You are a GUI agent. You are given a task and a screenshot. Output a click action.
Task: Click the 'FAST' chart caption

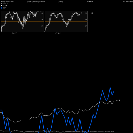(14, 34)
